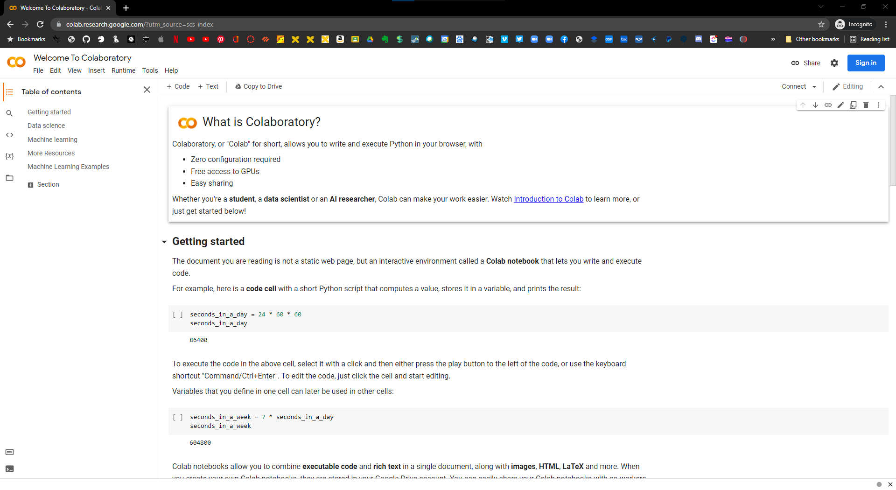Open the Terminal icon at bottom left
Image resolution: width=896 pixels, height=490 pixels.
click(x=9, y=469)
